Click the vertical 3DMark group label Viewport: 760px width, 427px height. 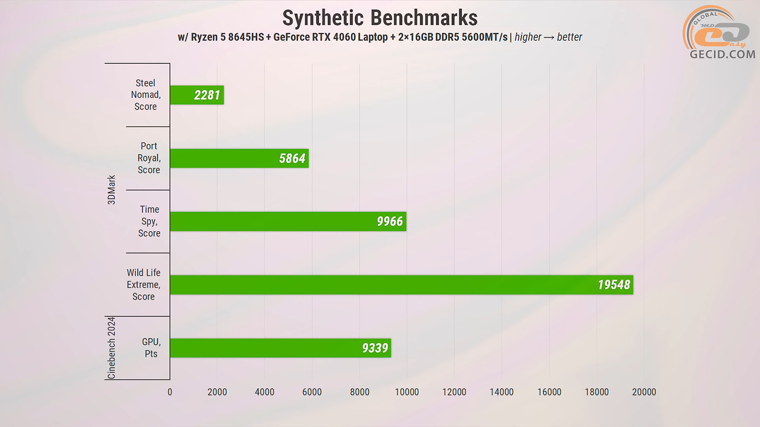pos(112,190)
